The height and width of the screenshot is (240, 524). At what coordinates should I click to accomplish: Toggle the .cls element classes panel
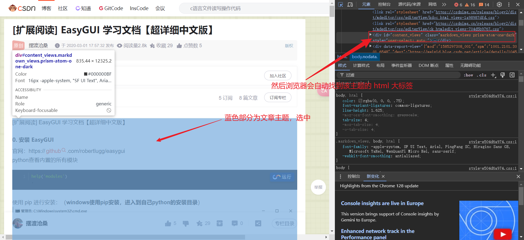[x=481, y=75]
